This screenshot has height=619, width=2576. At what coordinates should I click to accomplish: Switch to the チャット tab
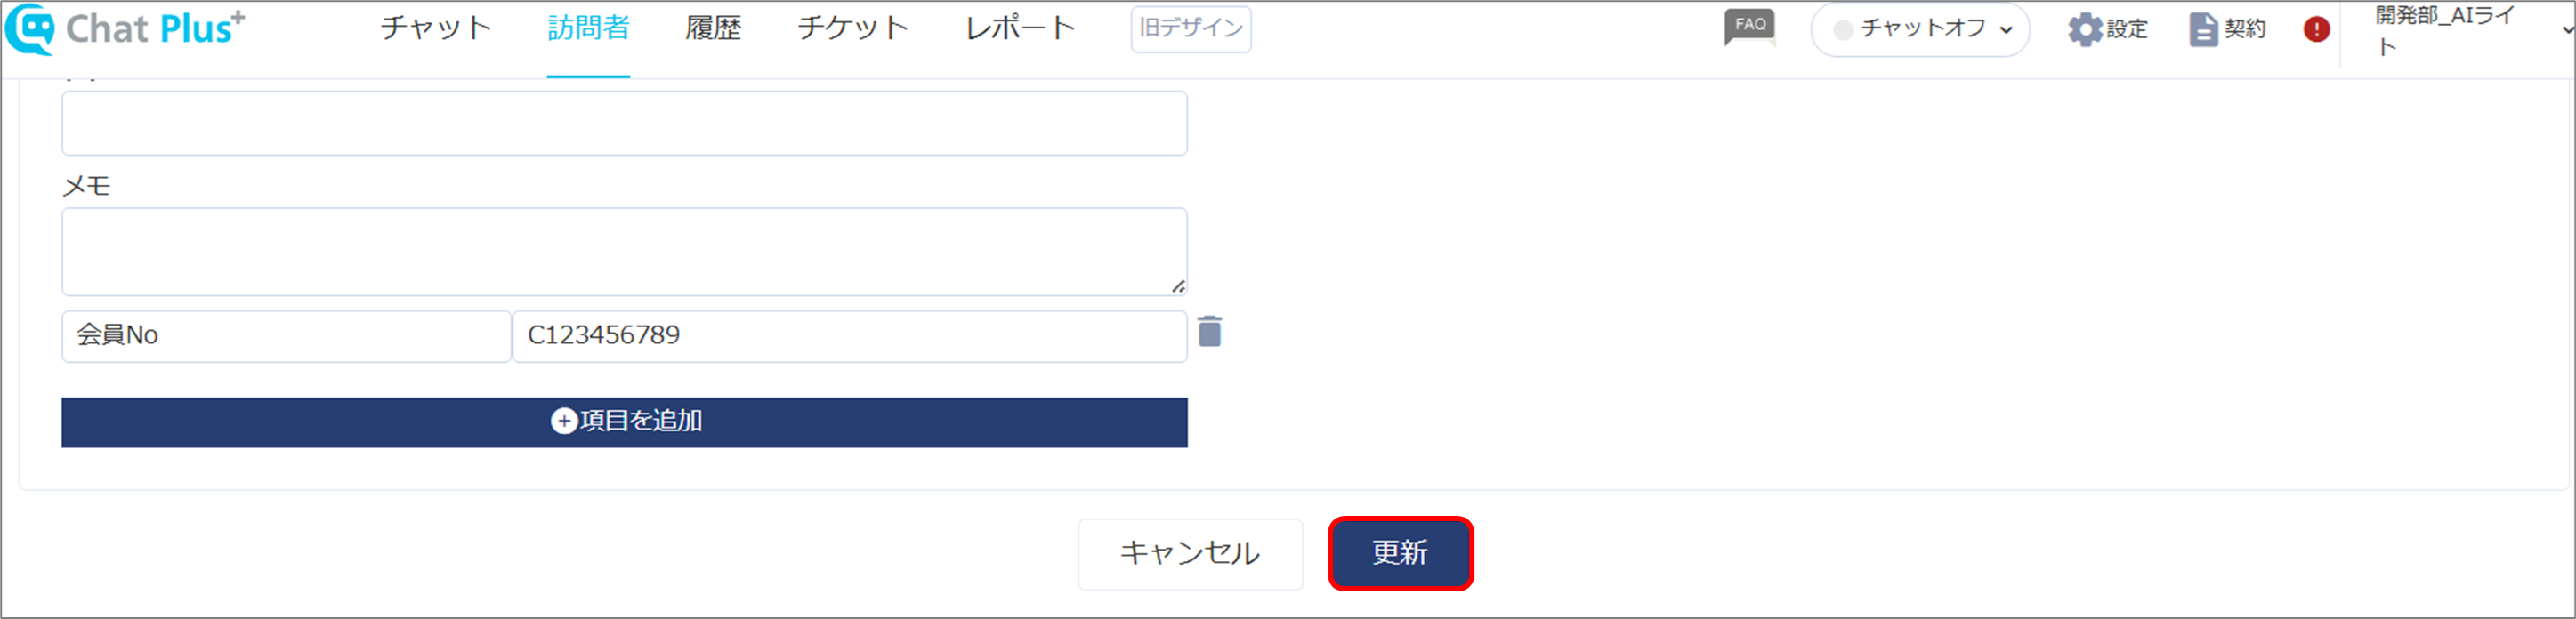(436, 28)
